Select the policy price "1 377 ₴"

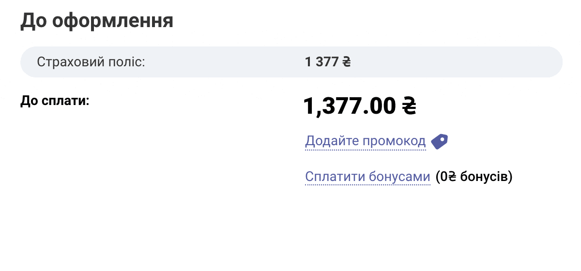point(328,62)
